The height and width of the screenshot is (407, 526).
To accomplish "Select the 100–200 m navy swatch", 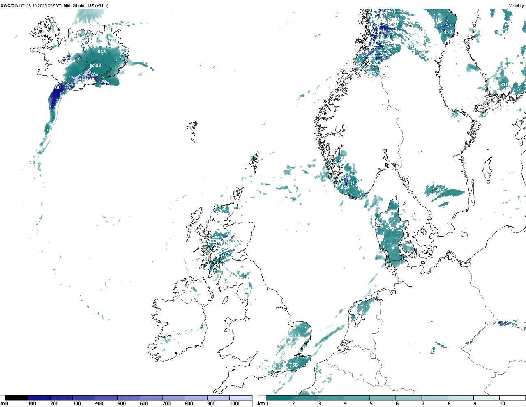I will coord(39,398).
